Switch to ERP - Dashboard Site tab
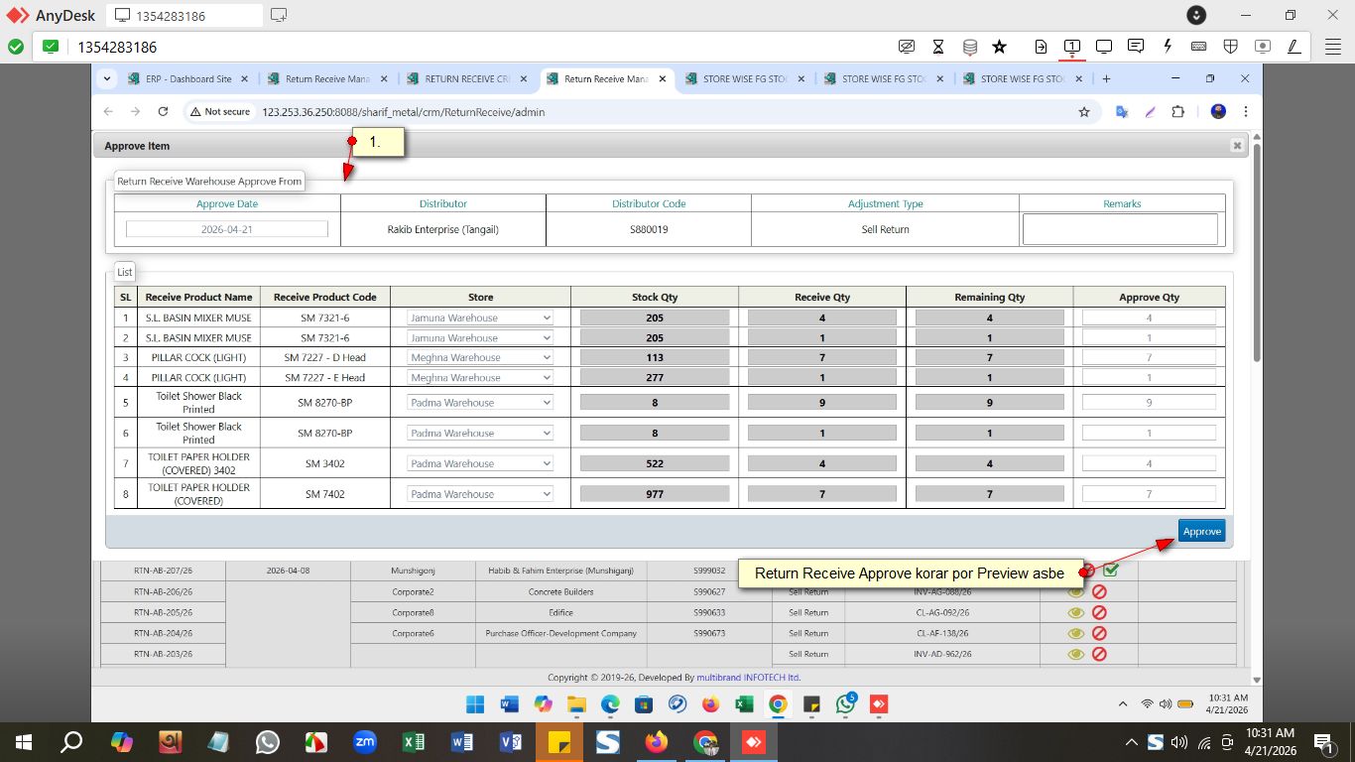 187,79
